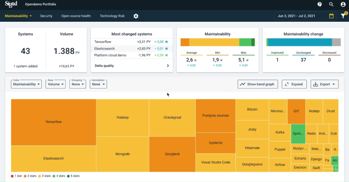Open the Color Maintainability dropdown

tap(26, 84)
